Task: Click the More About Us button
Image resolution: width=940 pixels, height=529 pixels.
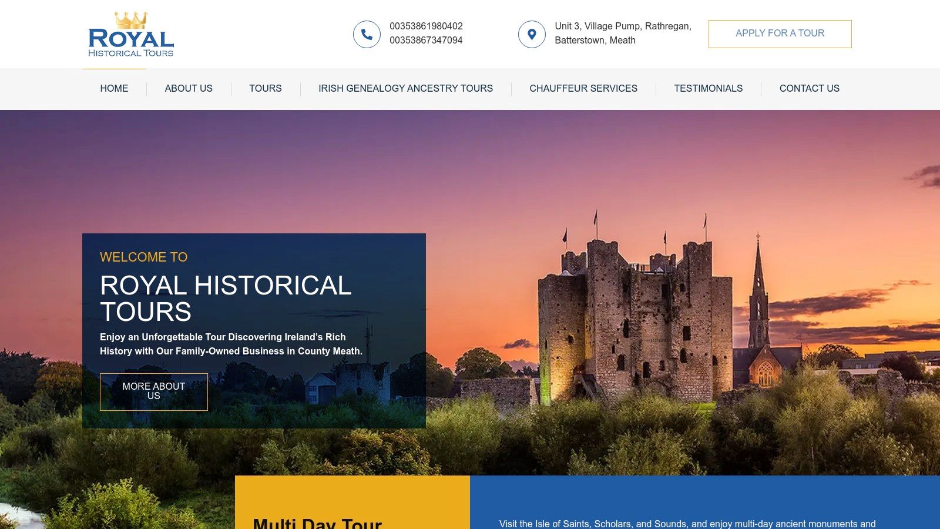Action: pos(154,391)
